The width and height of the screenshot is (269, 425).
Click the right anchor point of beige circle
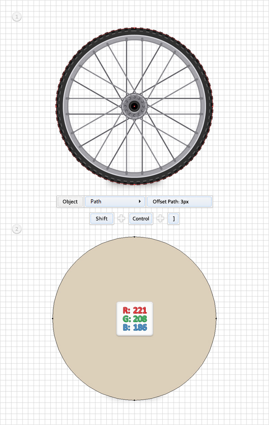pyautogui.click(x=216, y=318)
